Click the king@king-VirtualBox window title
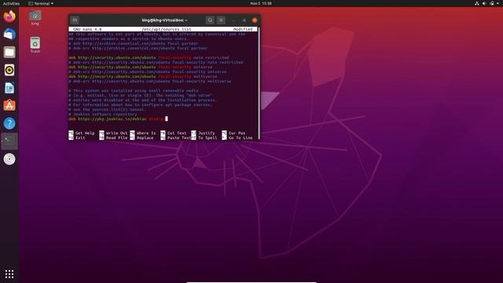503x283 pixels. tap(164, 20)
